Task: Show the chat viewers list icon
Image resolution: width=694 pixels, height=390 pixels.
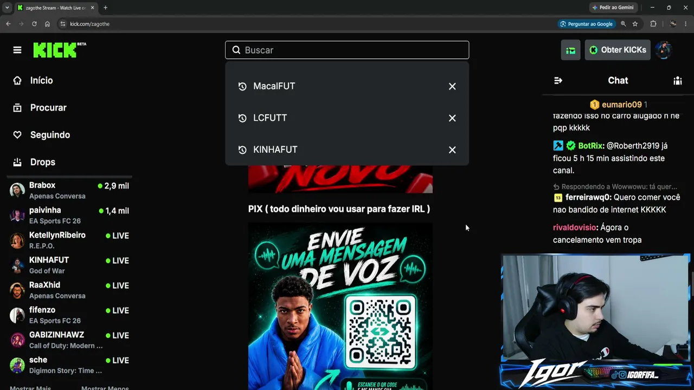Action: [678, 81]
